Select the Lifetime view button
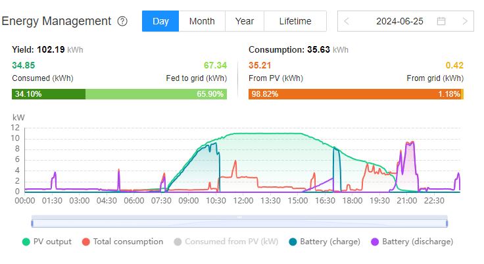This screenshot has width=484, height=264. pyautogui.click(x=295, y=21)
